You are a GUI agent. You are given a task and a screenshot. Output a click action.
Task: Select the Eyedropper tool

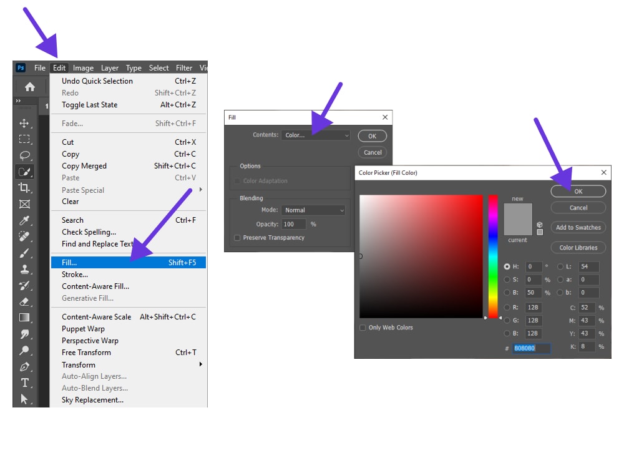coord(24,220)
